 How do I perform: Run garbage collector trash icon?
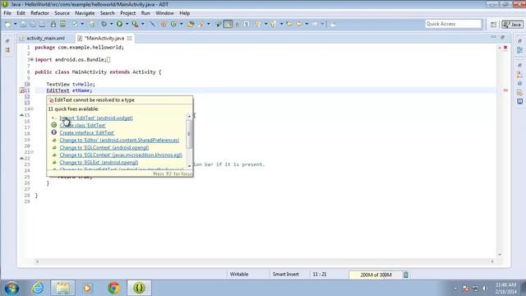406,275
